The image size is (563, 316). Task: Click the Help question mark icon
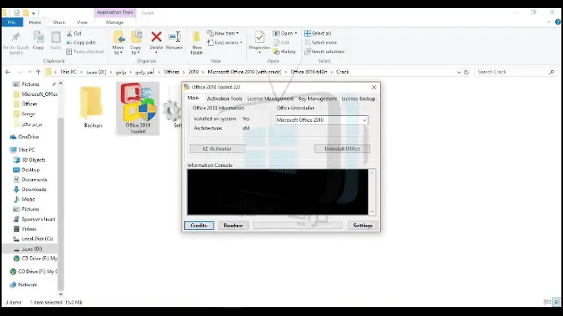coord(557,23)
